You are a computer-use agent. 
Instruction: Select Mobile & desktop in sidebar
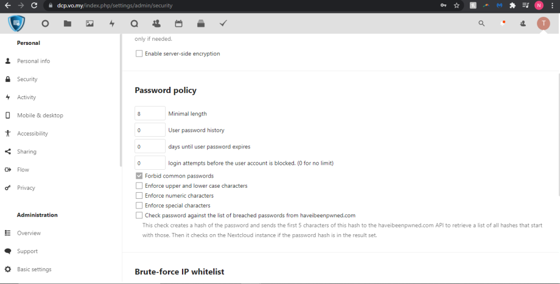pyautogui.click(x=40, y=115)
